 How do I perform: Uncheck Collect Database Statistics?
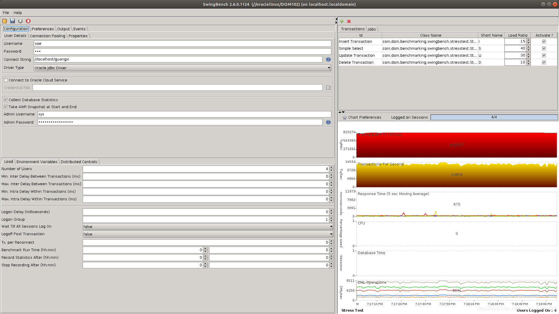click(x=6, y=100)
